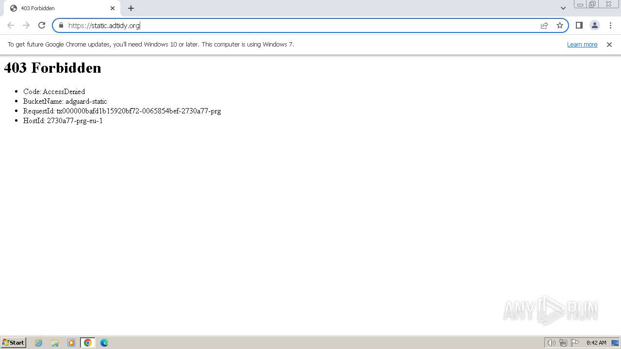Open Windows Explorer from taskbar
This screenshot has width=621, height=349.
(55, 343)
